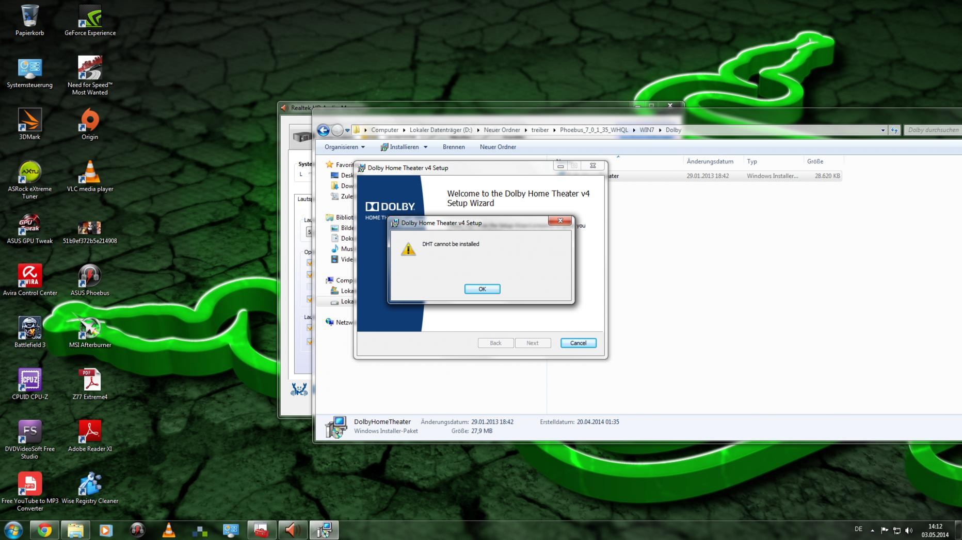962x540 pixels.
Task: Open the Explorer recent locations dropdown arrow
Action: 347,130
